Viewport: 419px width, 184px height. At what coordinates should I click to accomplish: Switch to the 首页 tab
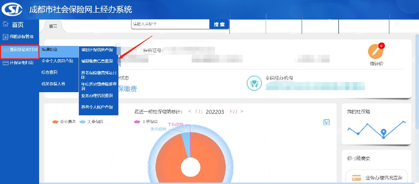point(53,26)
